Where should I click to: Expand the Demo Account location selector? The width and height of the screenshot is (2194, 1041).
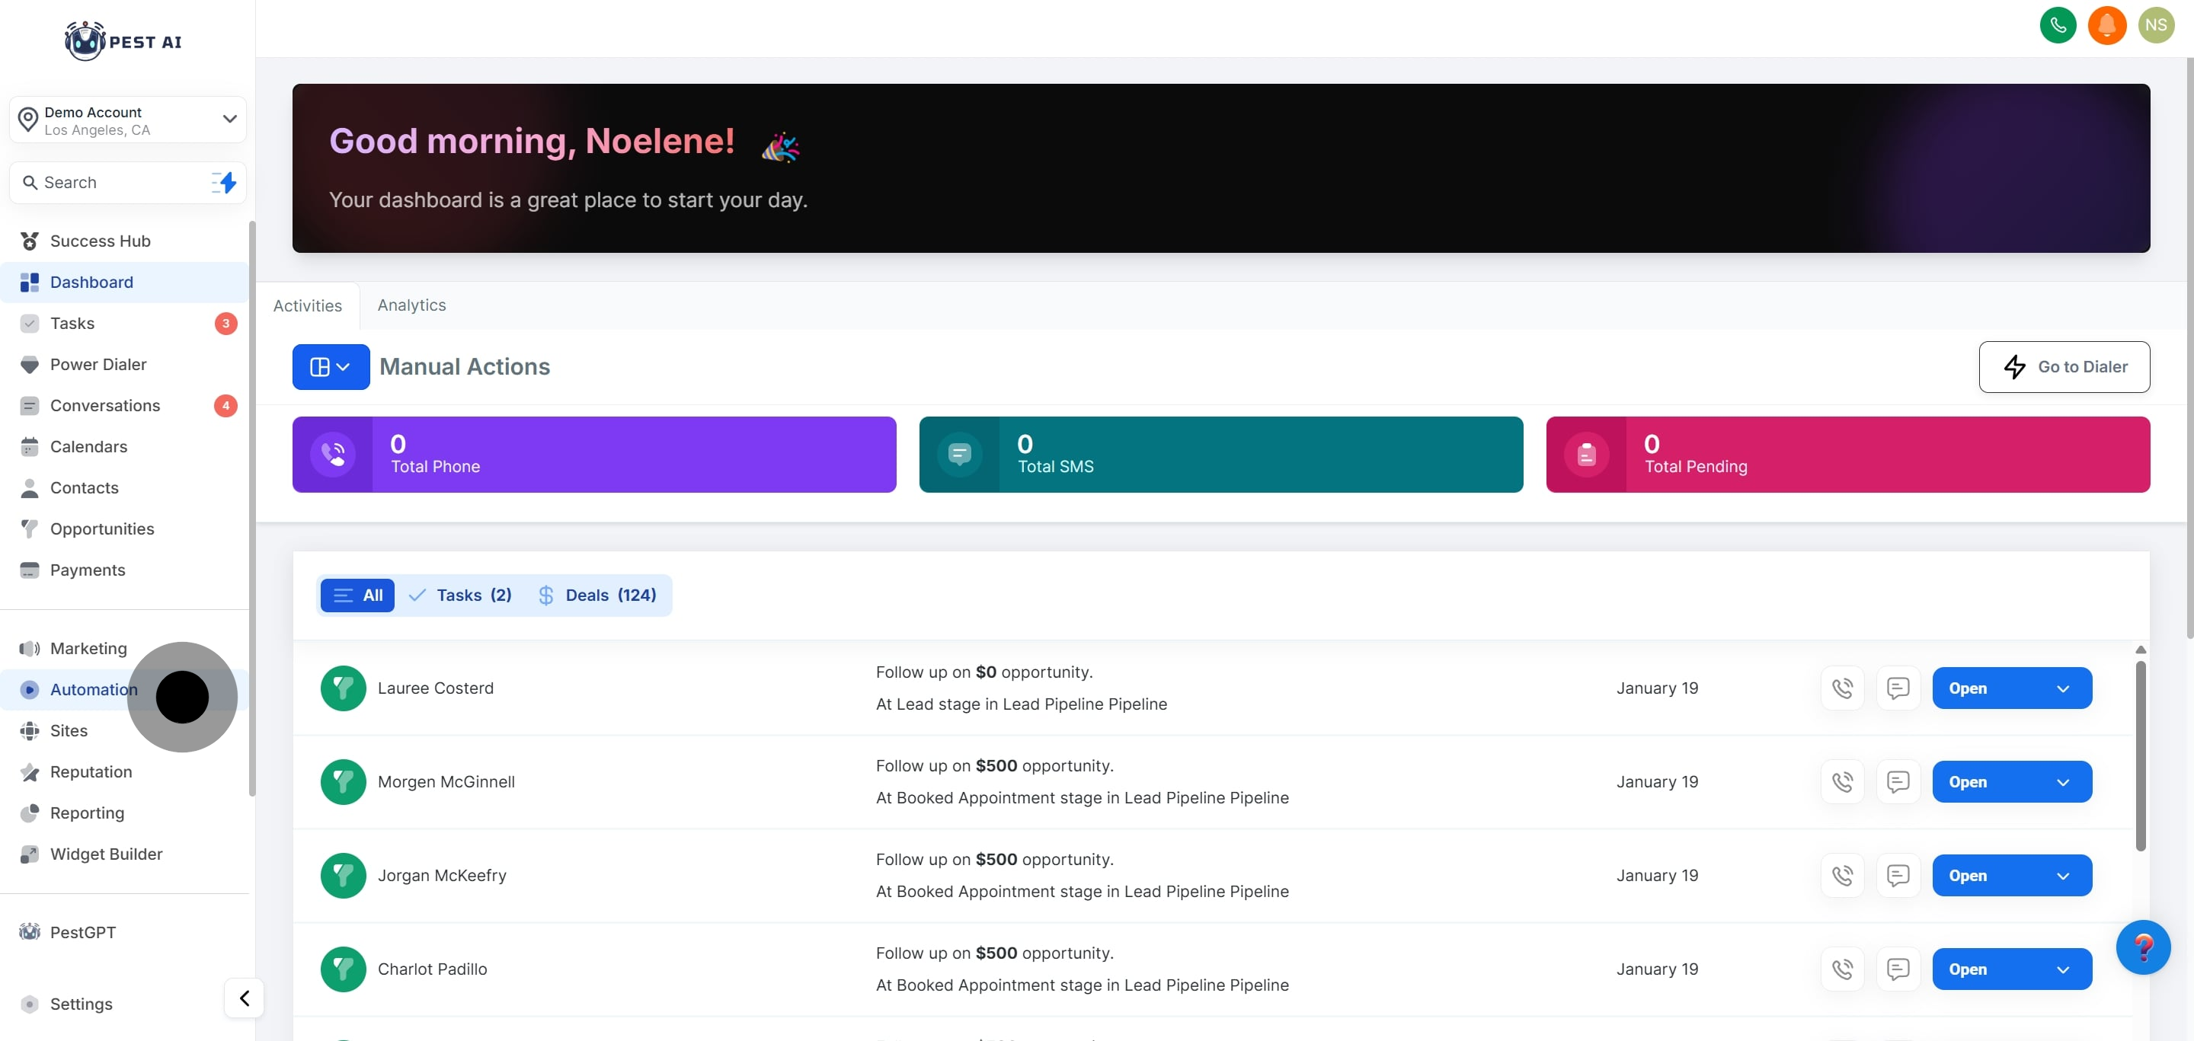128,119
